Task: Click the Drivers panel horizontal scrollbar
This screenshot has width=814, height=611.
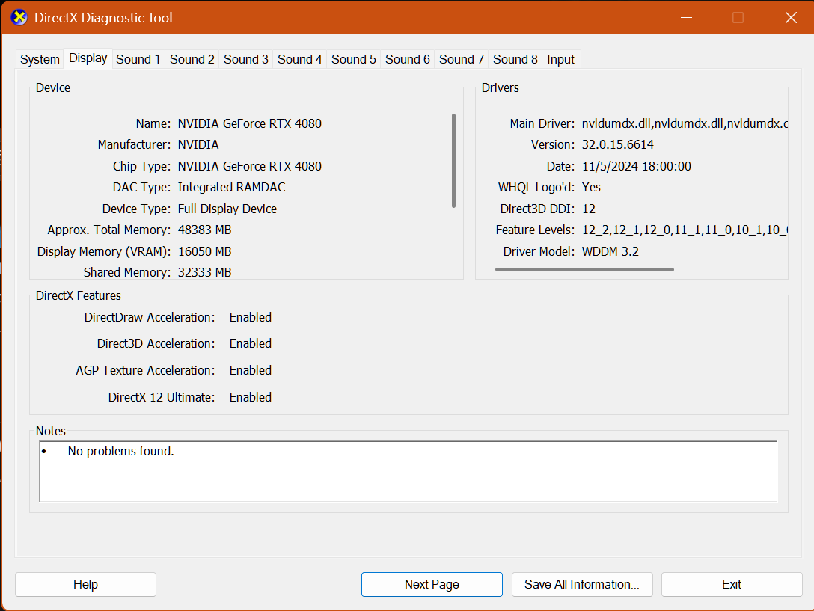Action: pyautogui.click(x=584, y=269)
